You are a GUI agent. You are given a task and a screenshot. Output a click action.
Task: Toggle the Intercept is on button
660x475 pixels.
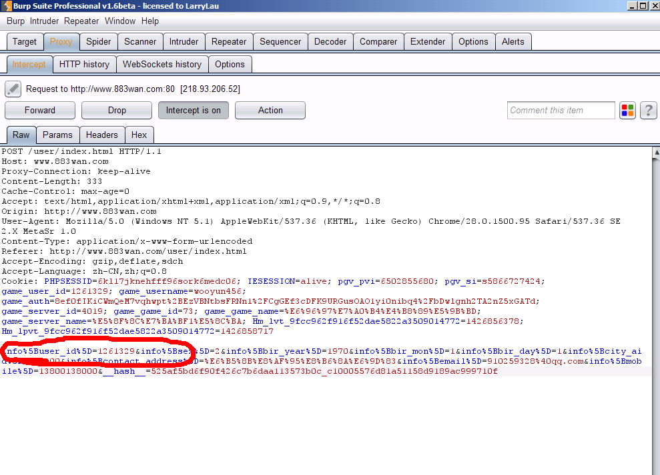coord(194,110)
